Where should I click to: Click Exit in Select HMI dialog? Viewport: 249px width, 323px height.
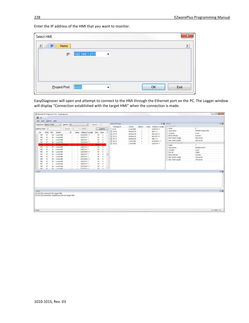180,87
